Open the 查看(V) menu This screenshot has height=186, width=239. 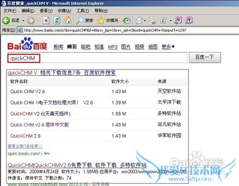46,11
